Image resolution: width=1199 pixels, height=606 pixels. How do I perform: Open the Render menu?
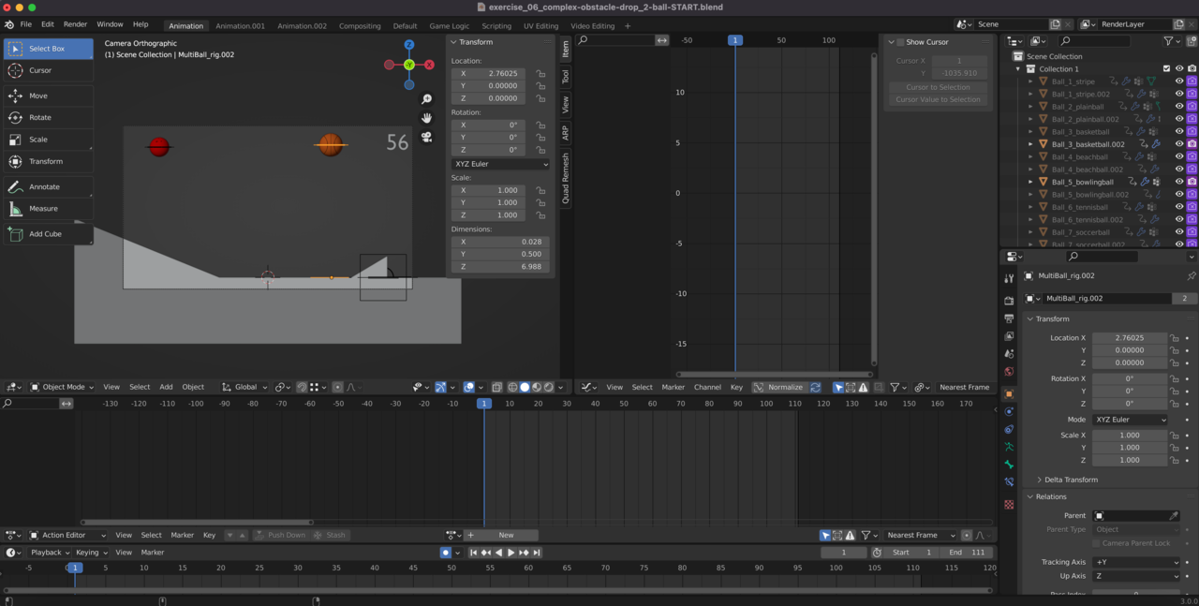pos(75,24)
